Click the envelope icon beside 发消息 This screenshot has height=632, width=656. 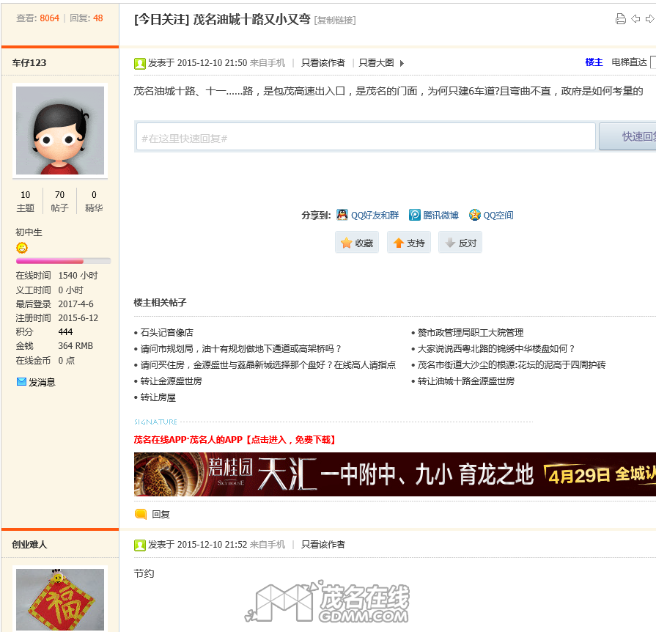point(21,382)
